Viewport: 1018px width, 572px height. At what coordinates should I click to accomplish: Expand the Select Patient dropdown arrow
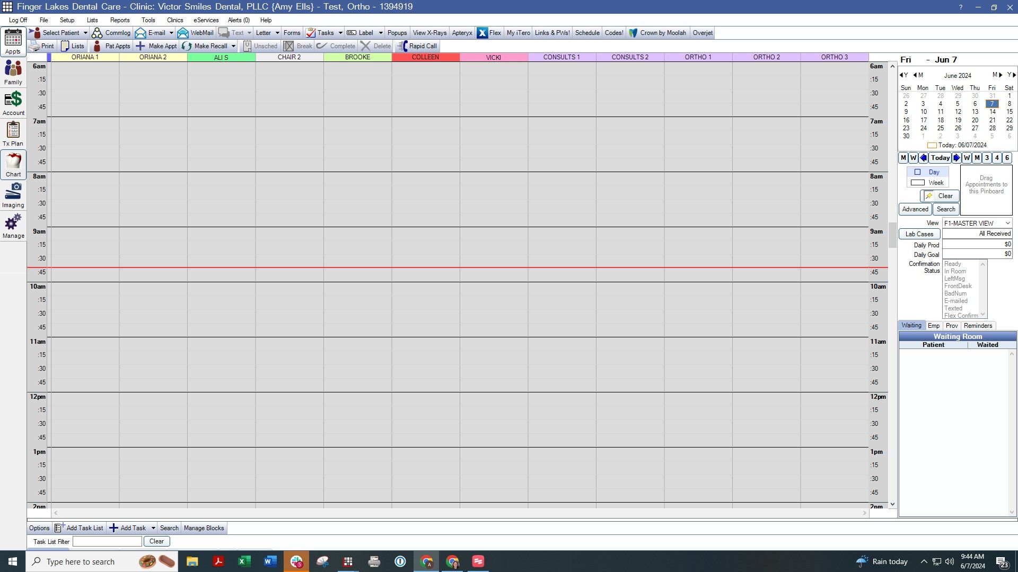(x=85, y=33)
